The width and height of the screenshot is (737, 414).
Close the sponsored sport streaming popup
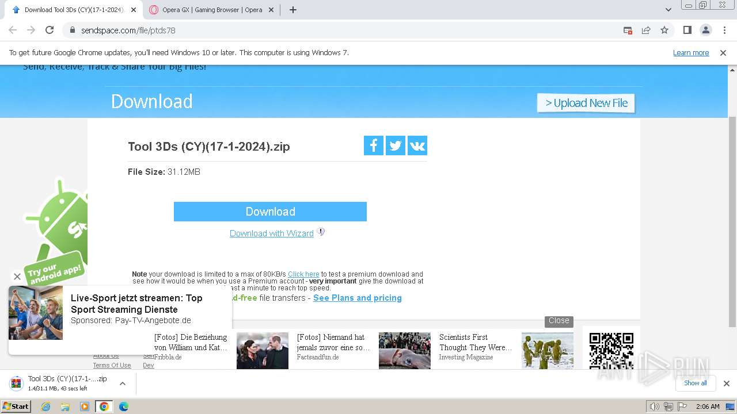coord(17,277)
